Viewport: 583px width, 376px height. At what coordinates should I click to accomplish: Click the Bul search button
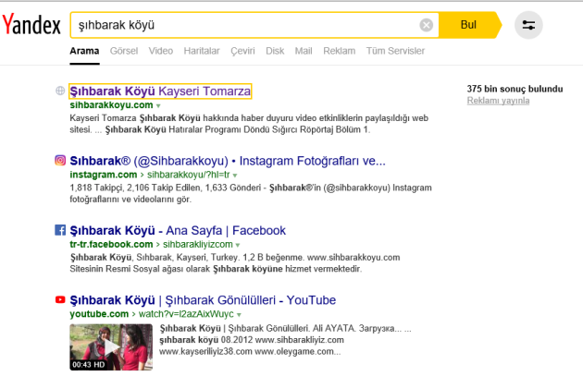pos(468,25)
